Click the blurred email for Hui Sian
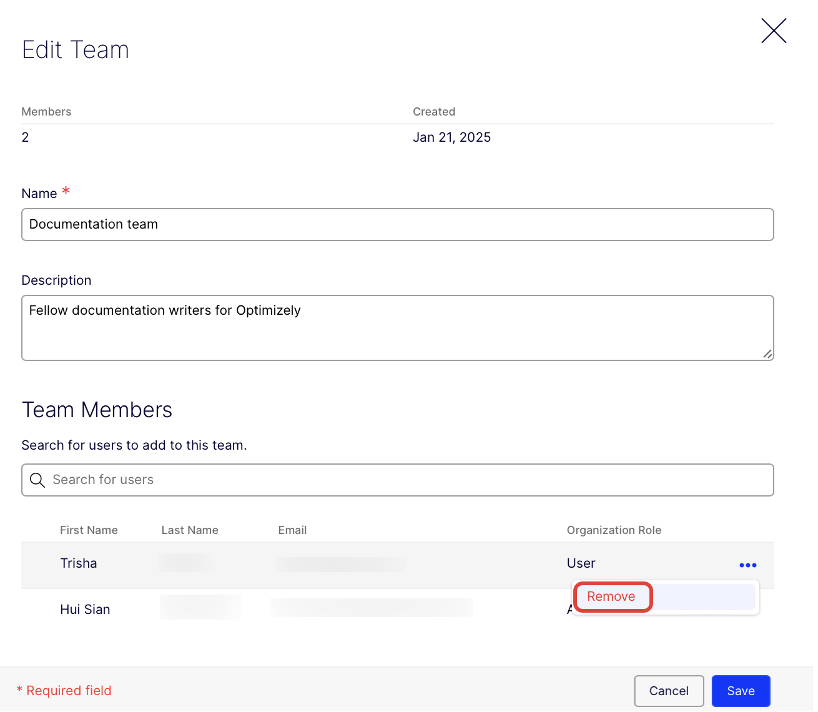This screenshot has width=818, height=712. (371, 608)
